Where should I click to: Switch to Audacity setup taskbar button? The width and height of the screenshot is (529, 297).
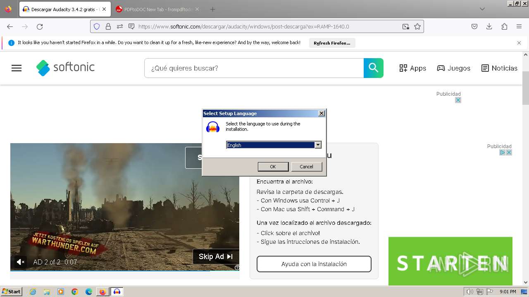click(117, 292)
